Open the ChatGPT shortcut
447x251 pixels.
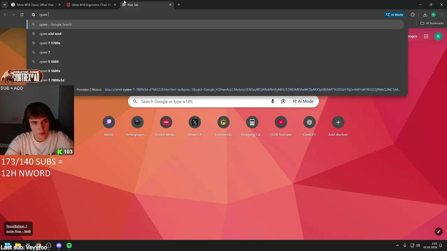[309, 126]
